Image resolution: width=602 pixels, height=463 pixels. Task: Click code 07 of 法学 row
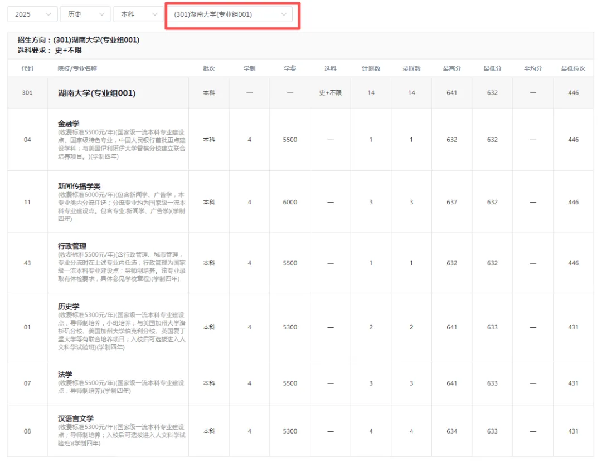(27, 383)
